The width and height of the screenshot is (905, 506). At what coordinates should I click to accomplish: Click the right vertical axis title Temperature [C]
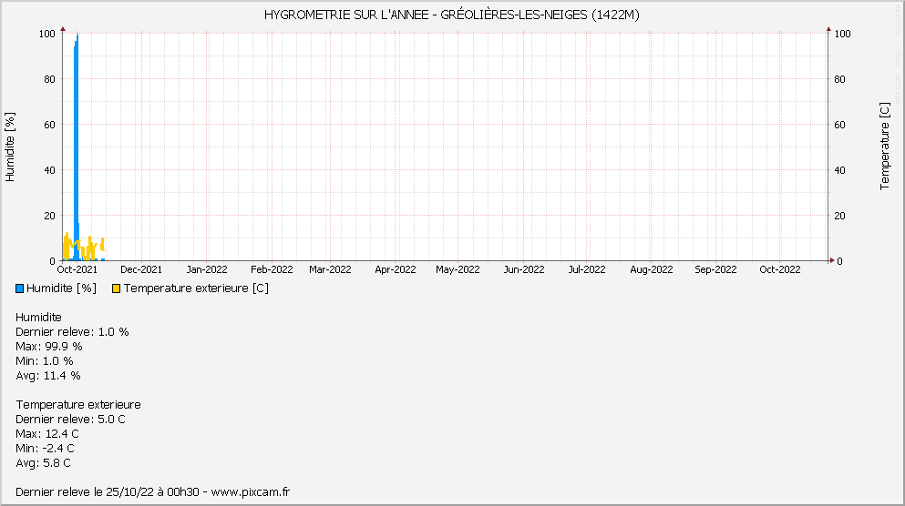(885, 147)
